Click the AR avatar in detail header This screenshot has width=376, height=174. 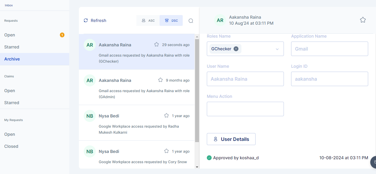click(220, 20)
